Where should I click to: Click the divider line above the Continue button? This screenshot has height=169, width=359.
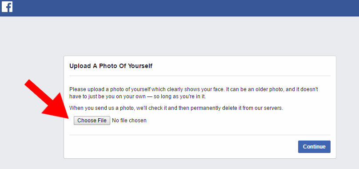[200, 135]
